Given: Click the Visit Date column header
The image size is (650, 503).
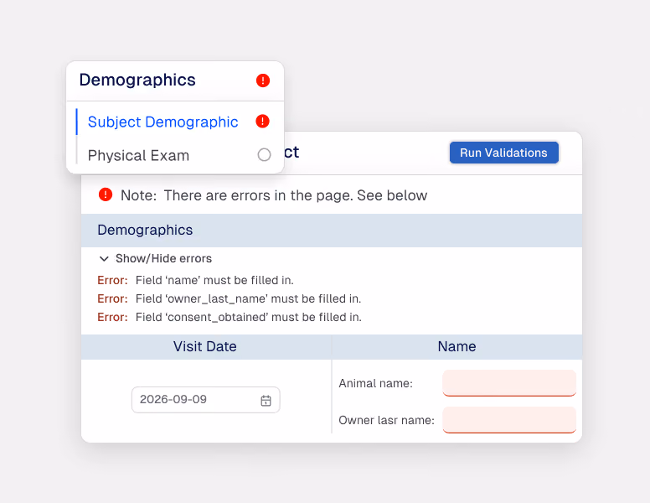Looking at the screenshot, I should 206,347.
